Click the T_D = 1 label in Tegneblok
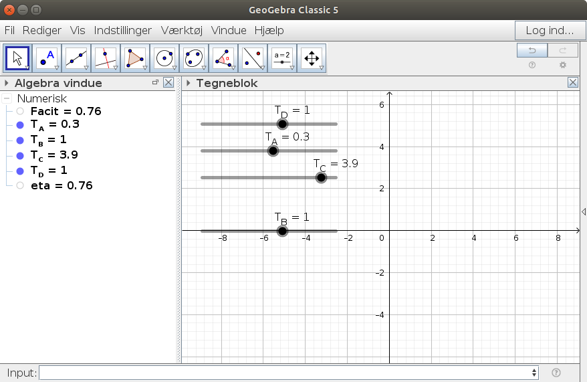This screenshot has width=587, height=382. tap(292, 111)
